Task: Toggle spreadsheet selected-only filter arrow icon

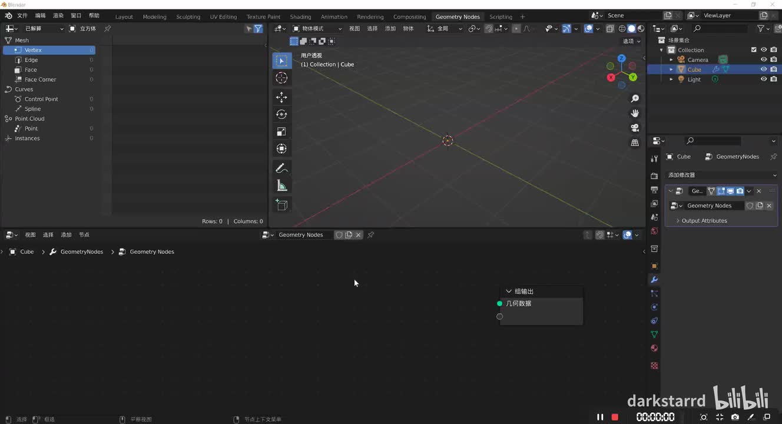Action: 248,28
